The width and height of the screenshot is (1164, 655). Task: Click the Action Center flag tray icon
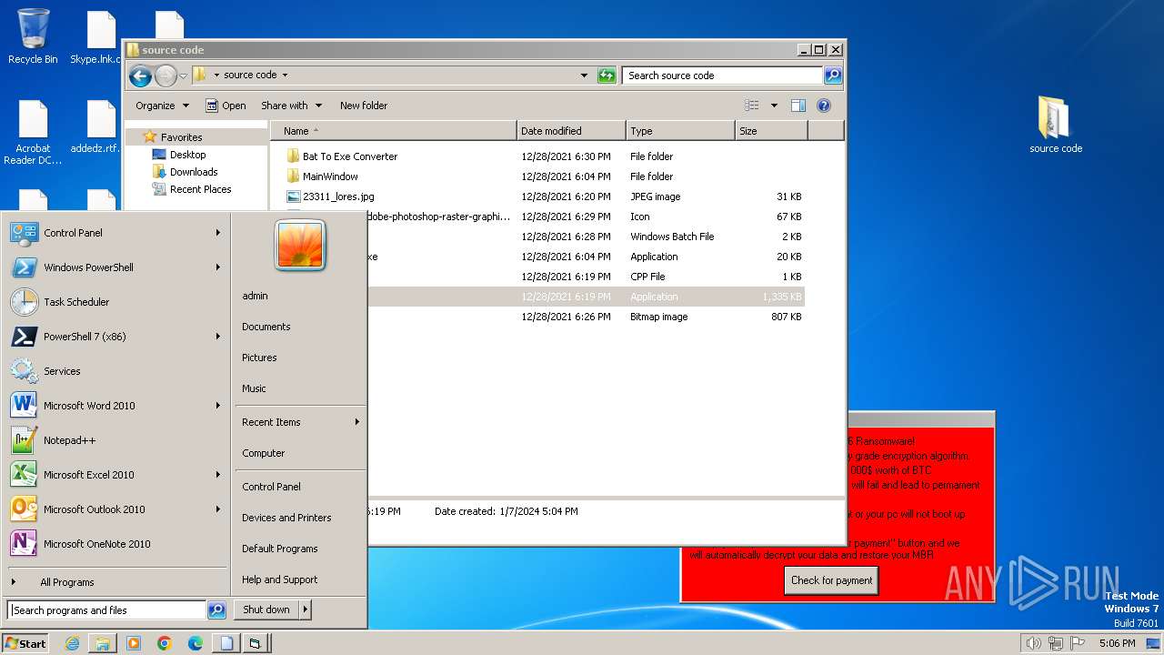pos(1078,643)
